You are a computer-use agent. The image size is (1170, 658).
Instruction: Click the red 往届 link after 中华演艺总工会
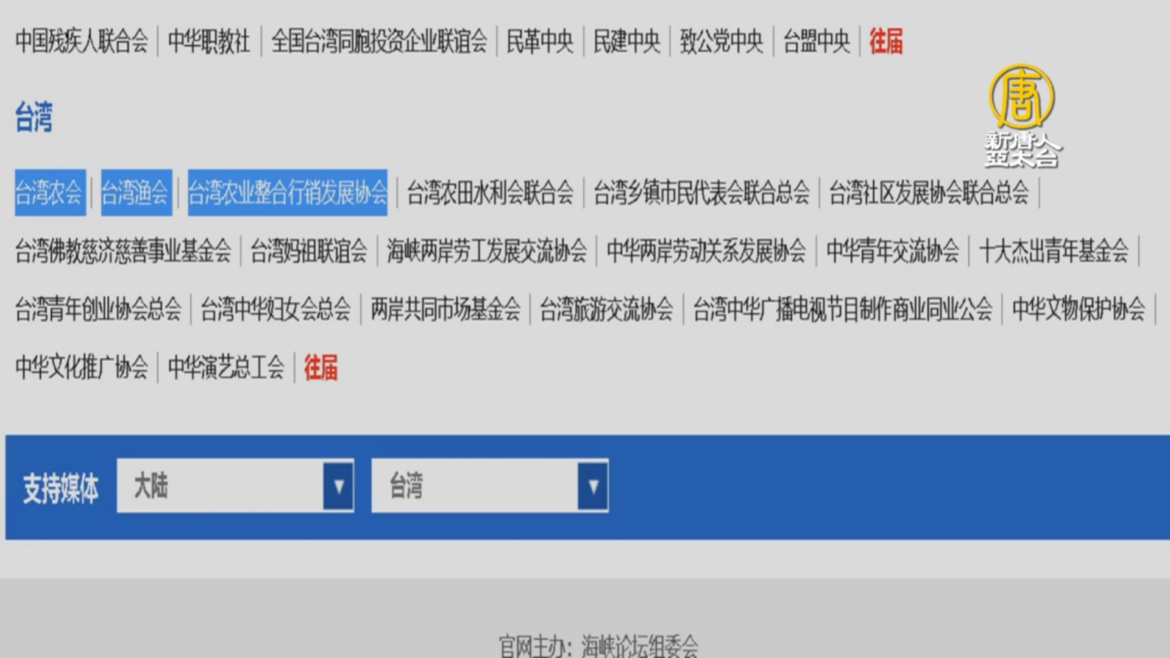pos(321,368)
